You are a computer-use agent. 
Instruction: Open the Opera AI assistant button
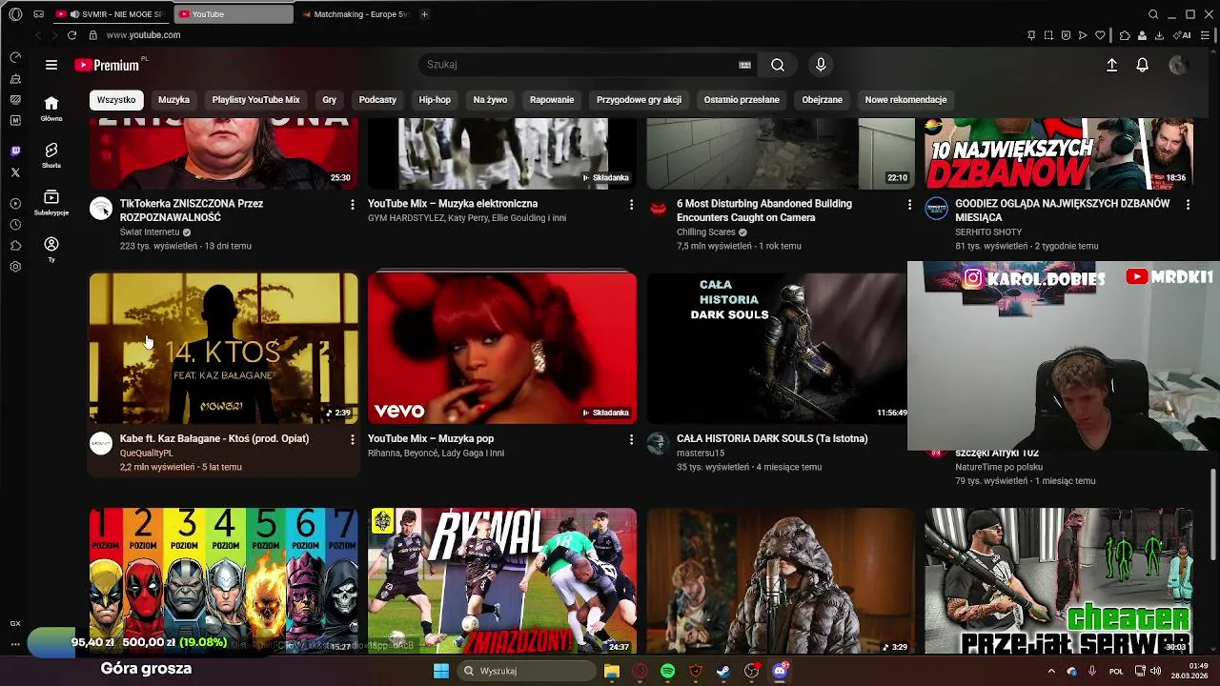(x=1183, y=35)
